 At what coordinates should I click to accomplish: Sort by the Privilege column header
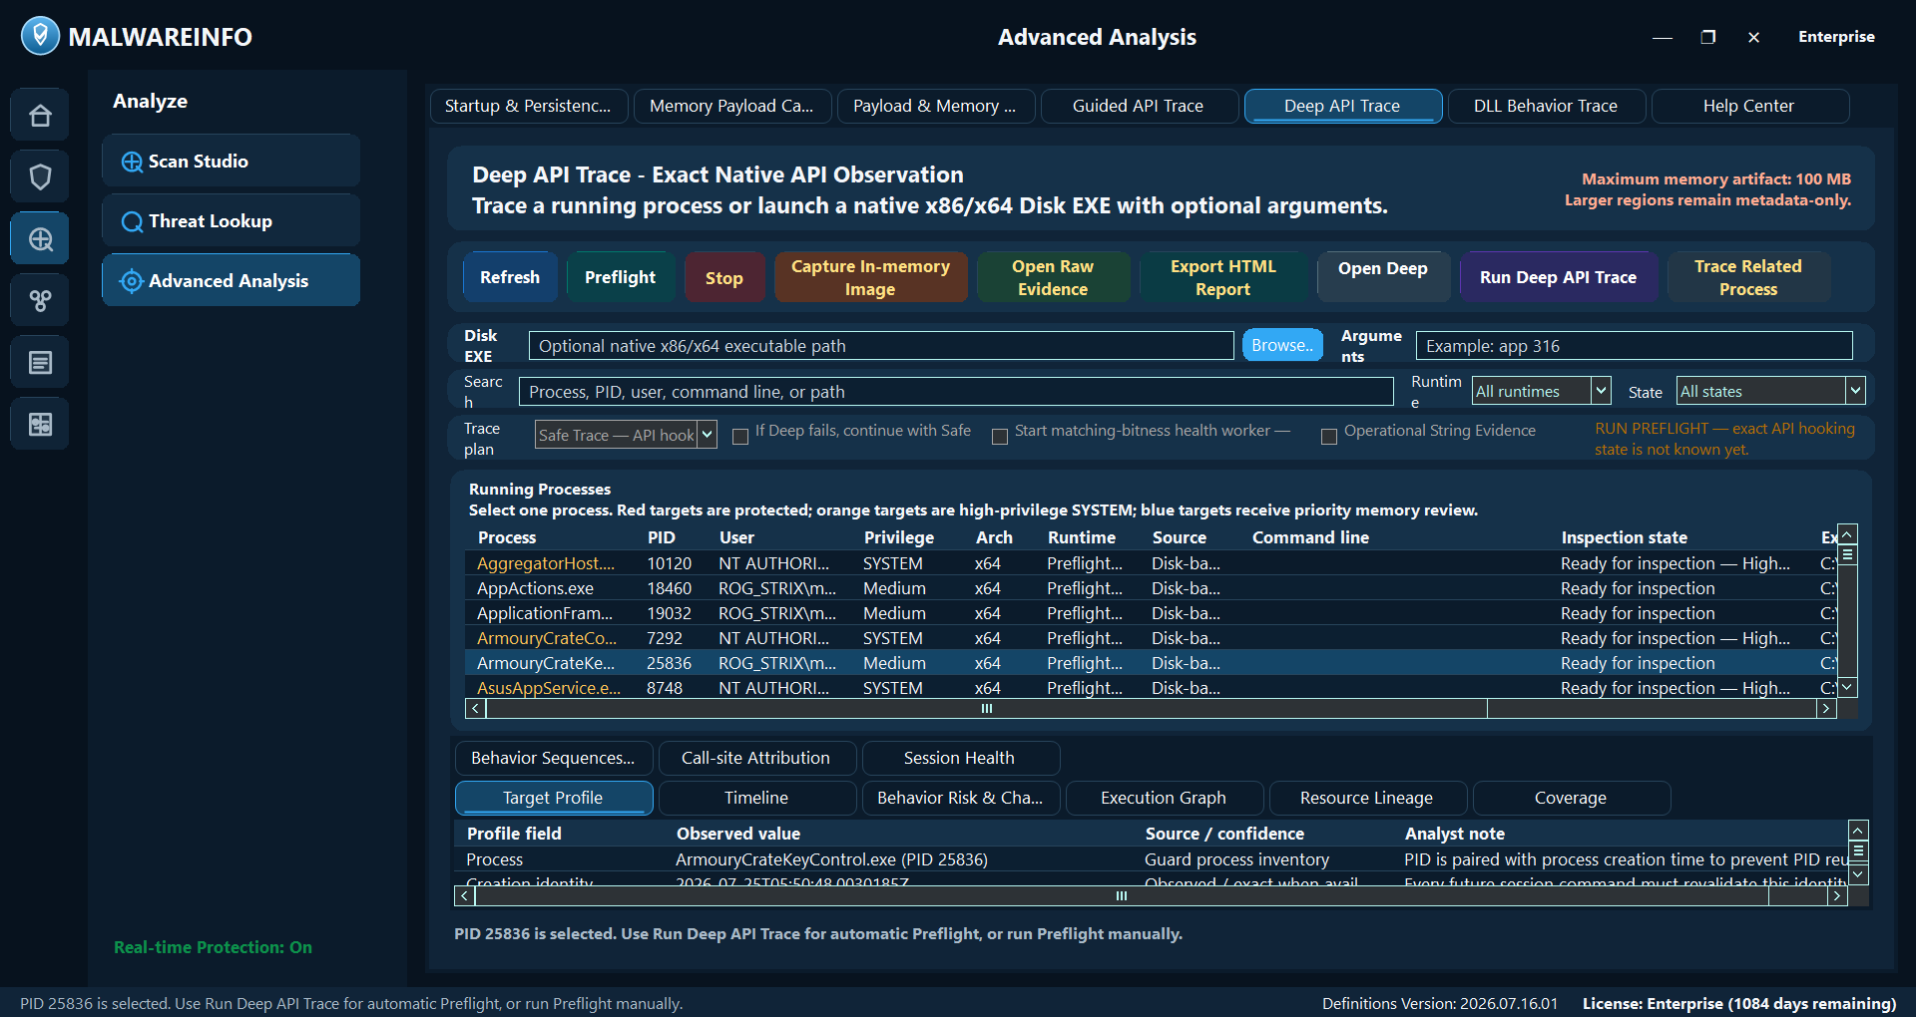click(899, 537)
